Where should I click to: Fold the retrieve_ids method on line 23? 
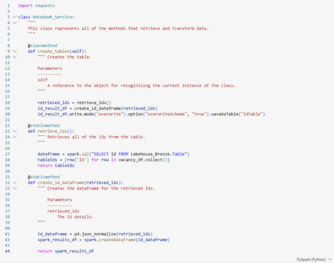pyautogui.click(x=14, y=131)
